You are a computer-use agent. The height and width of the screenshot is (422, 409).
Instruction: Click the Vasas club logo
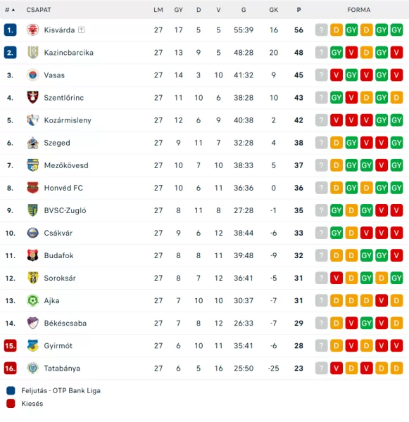32,75
